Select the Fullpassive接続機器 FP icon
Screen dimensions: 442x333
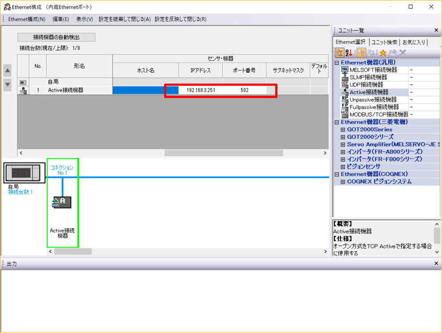tap(345, 107)
